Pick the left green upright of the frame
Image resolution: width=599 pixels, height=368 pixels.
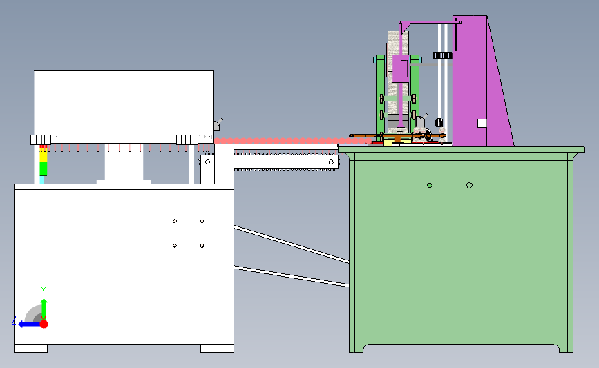click(x=380, y=98)
